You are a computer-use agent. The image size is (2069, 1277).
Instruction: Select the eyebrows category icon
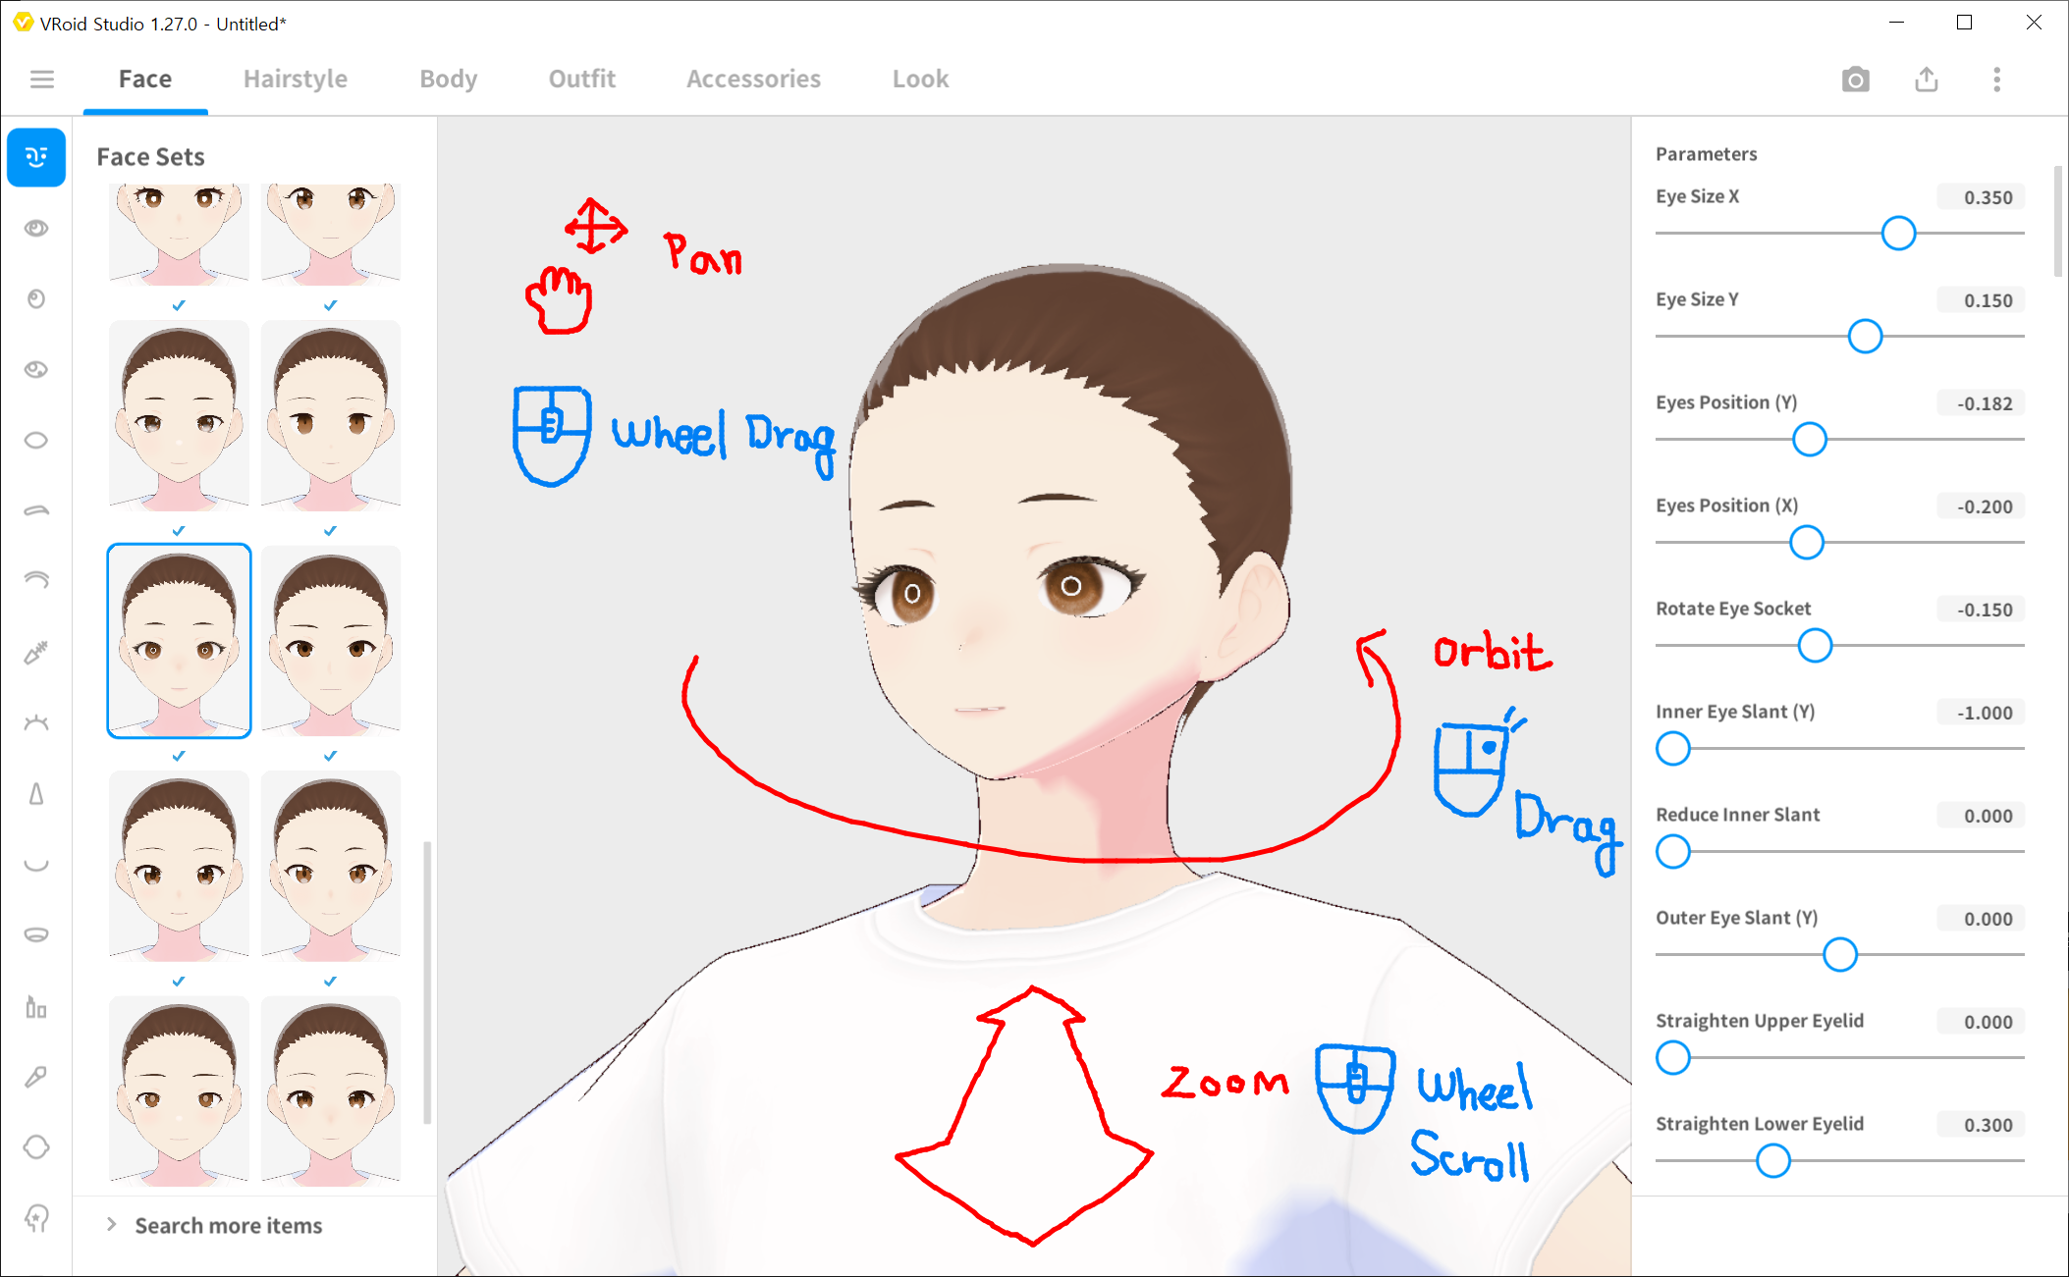(36, 510)
